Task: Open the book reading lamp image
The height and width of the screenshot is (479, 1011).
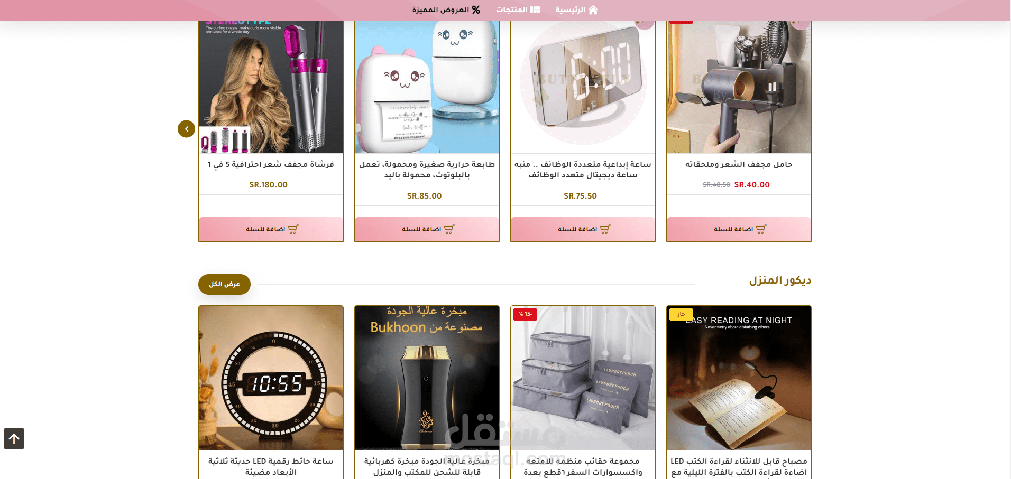Action: tap(739, 378)
